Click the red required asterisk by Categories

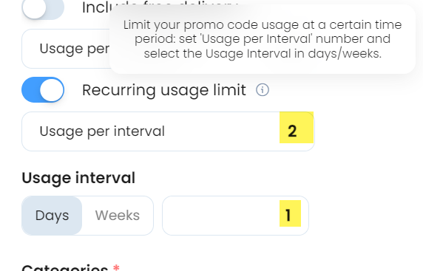tap(116, 268)
